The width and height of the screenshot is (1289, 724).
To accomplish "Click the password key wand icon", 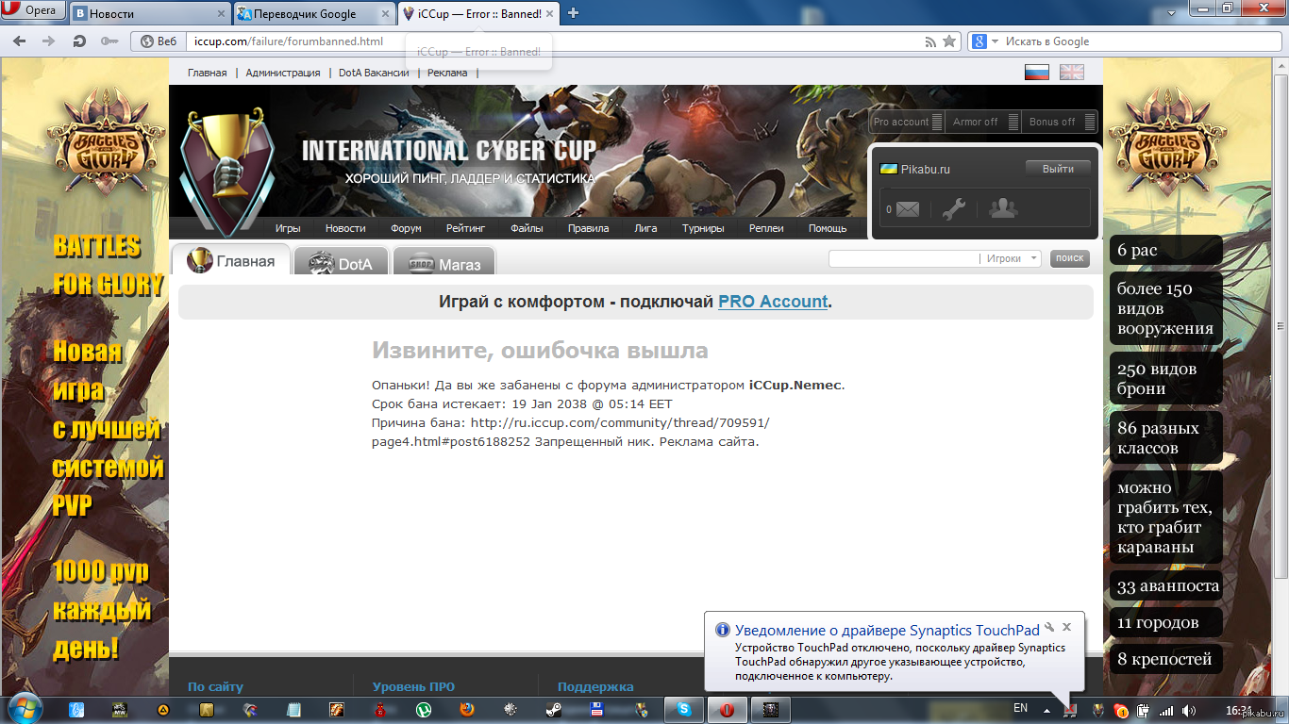I will pyautogui.click(x=109, y=41).
